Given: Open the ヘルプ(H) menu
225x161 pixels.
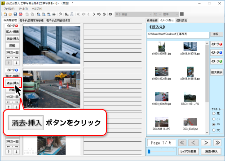Looking at the screenshot, I should pyautogui.click(x=37, y=9).
